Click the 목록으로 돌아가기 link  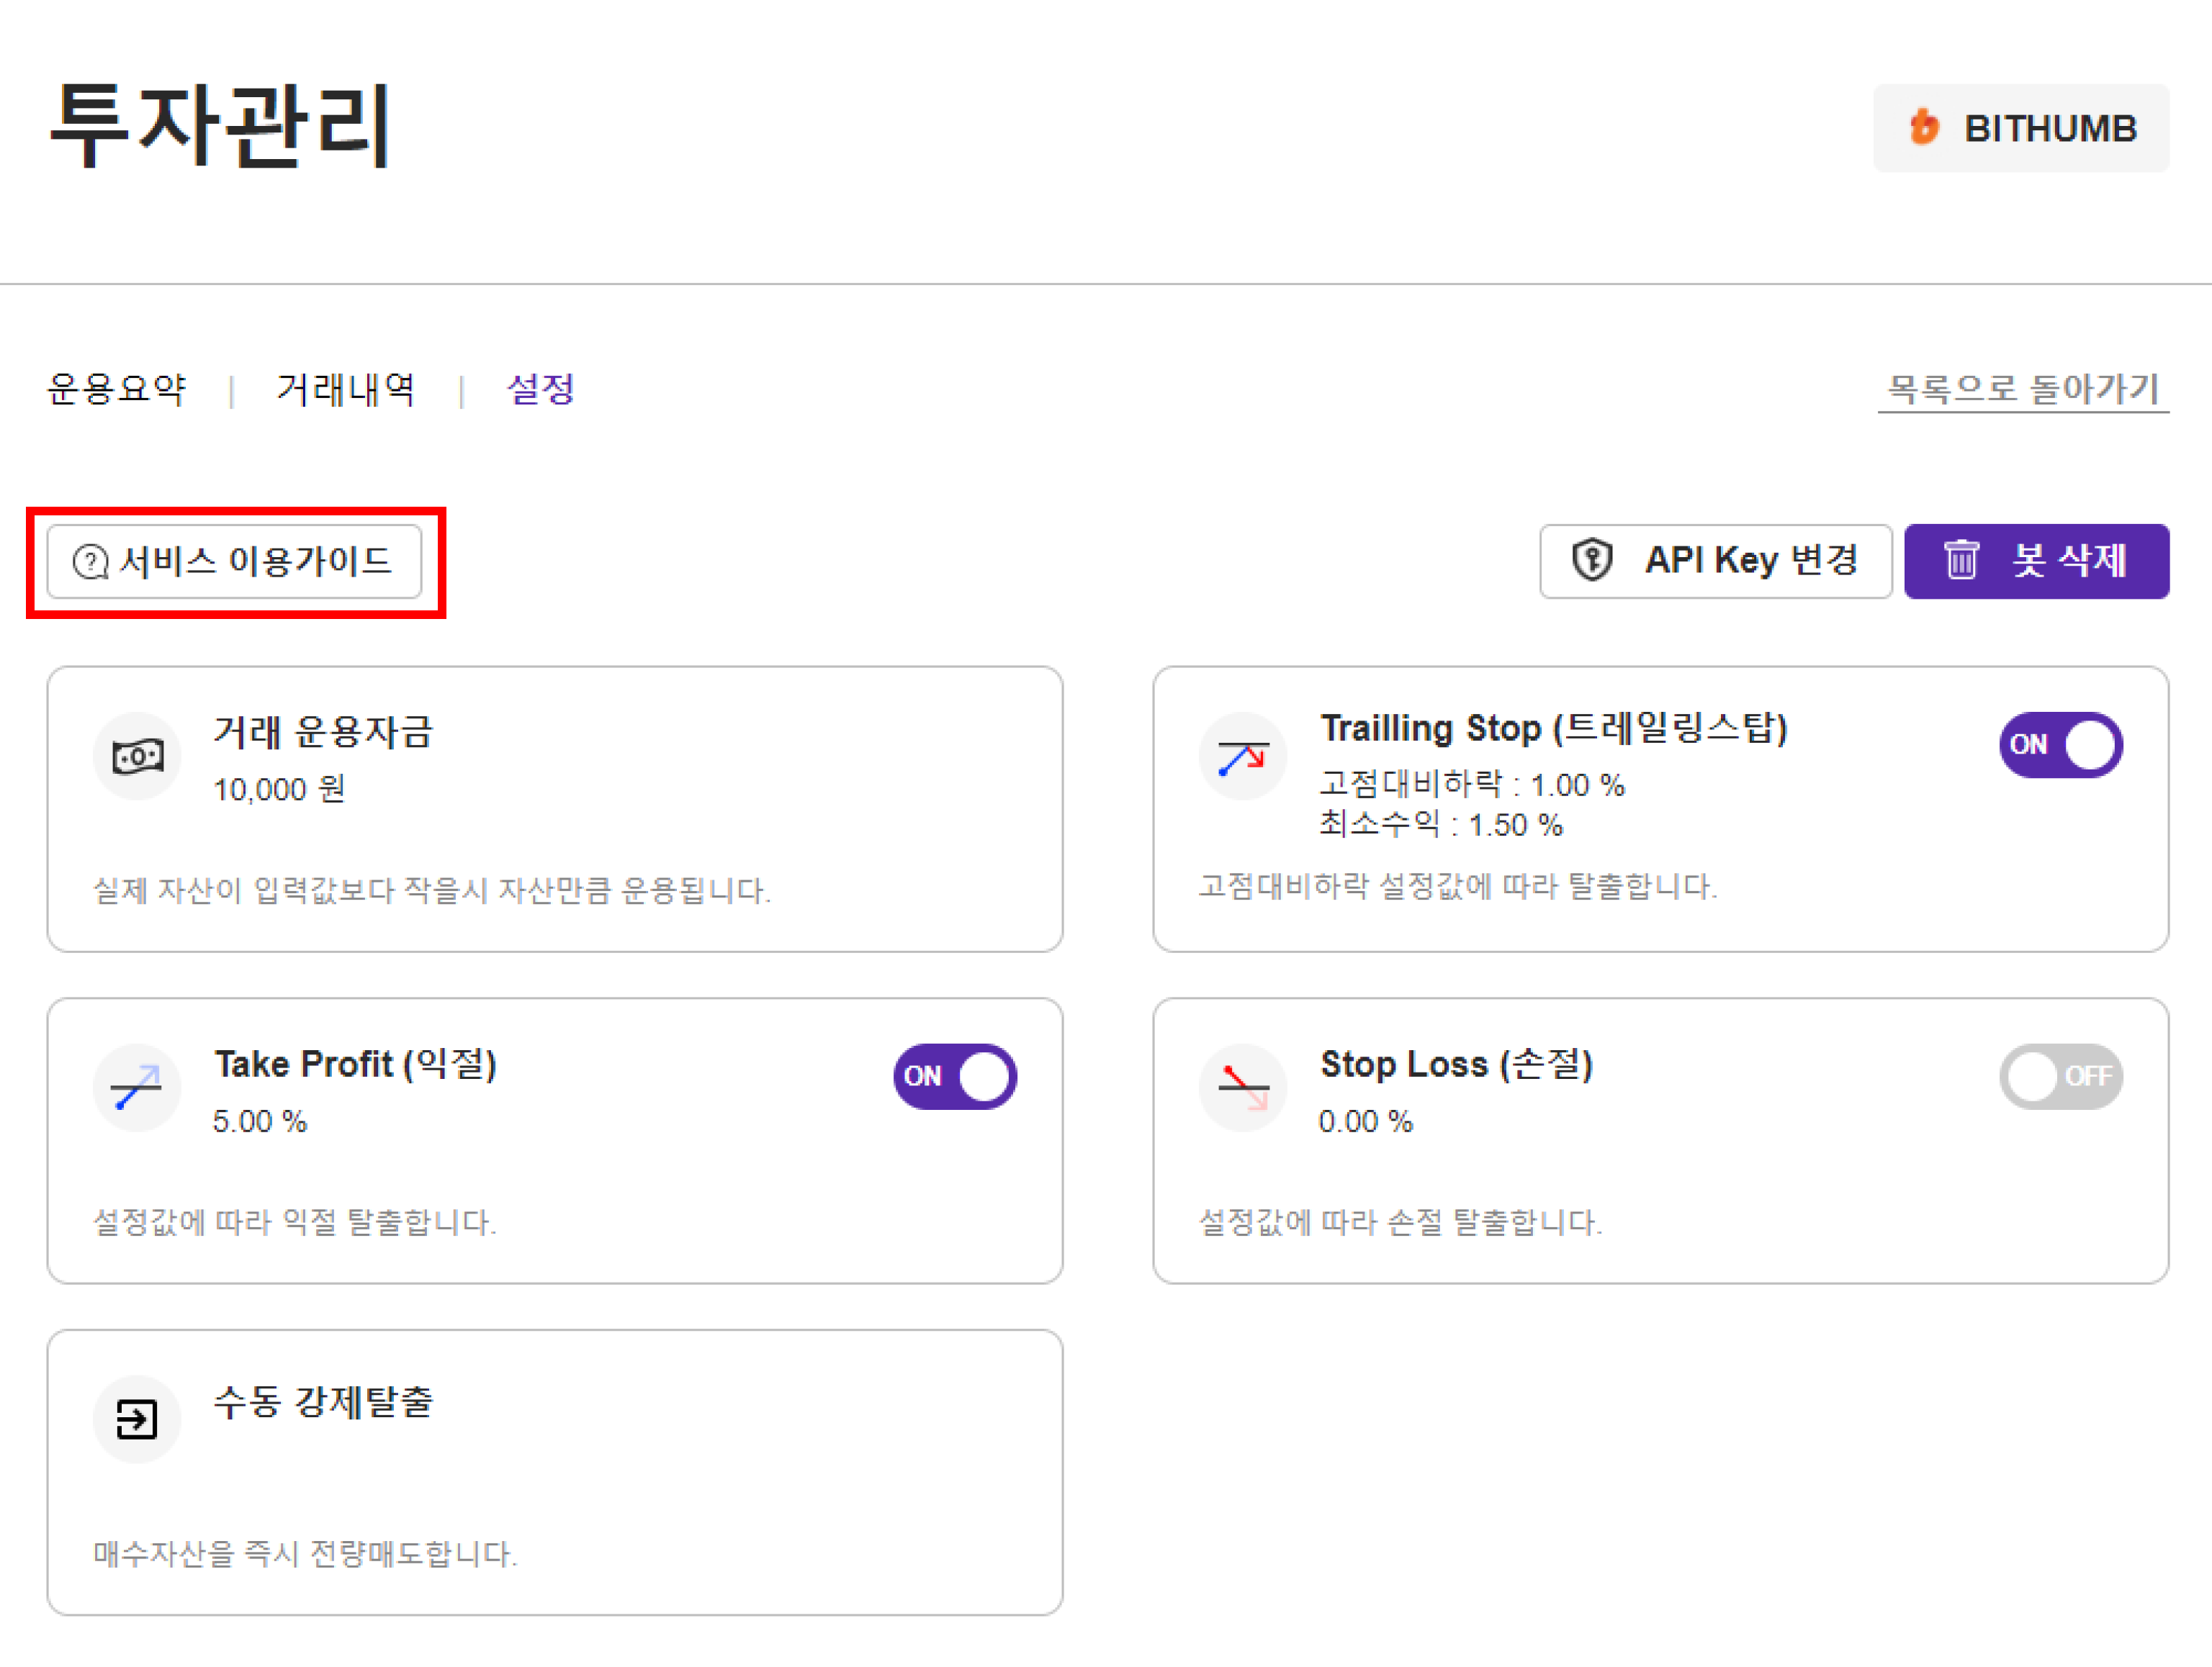(x=2022, y=390)
